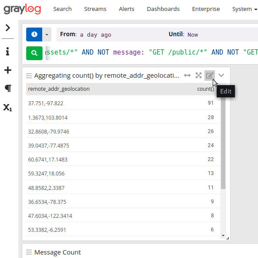Open the System dropdown menu
This screenshot has height=258, width=258.
click(245, 9)
